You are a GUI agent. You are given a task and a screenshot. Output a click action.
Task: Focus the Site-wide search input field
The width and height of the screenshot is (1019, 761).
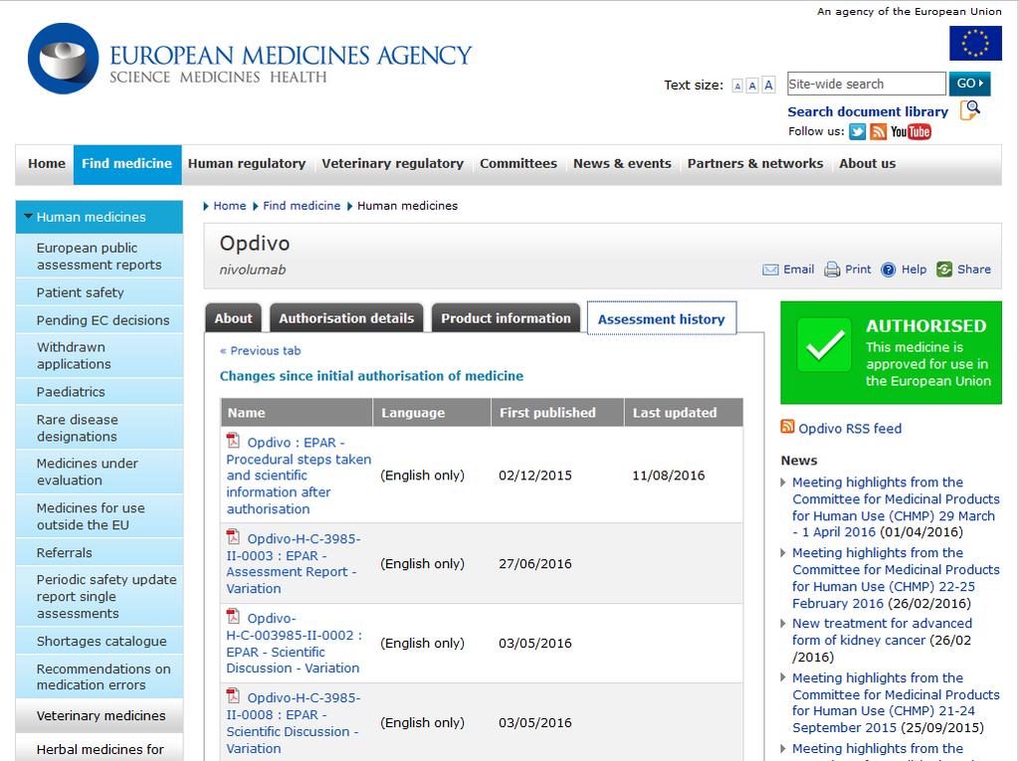[867, 84]
